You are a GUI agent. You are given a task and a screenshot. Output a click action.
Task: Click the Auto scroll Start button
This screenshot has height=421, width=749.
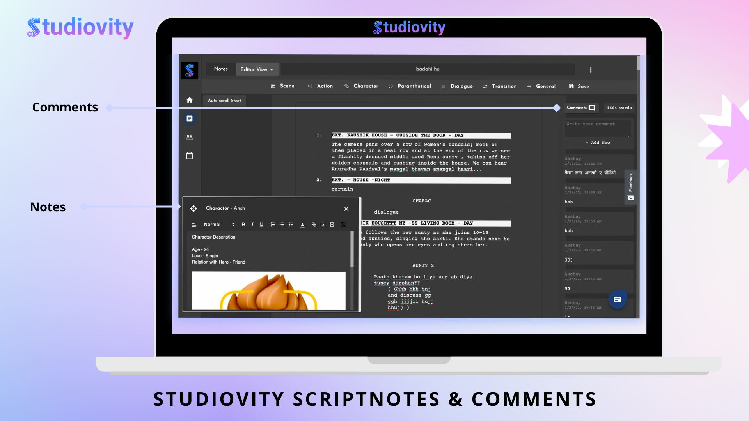pos(224,101)
